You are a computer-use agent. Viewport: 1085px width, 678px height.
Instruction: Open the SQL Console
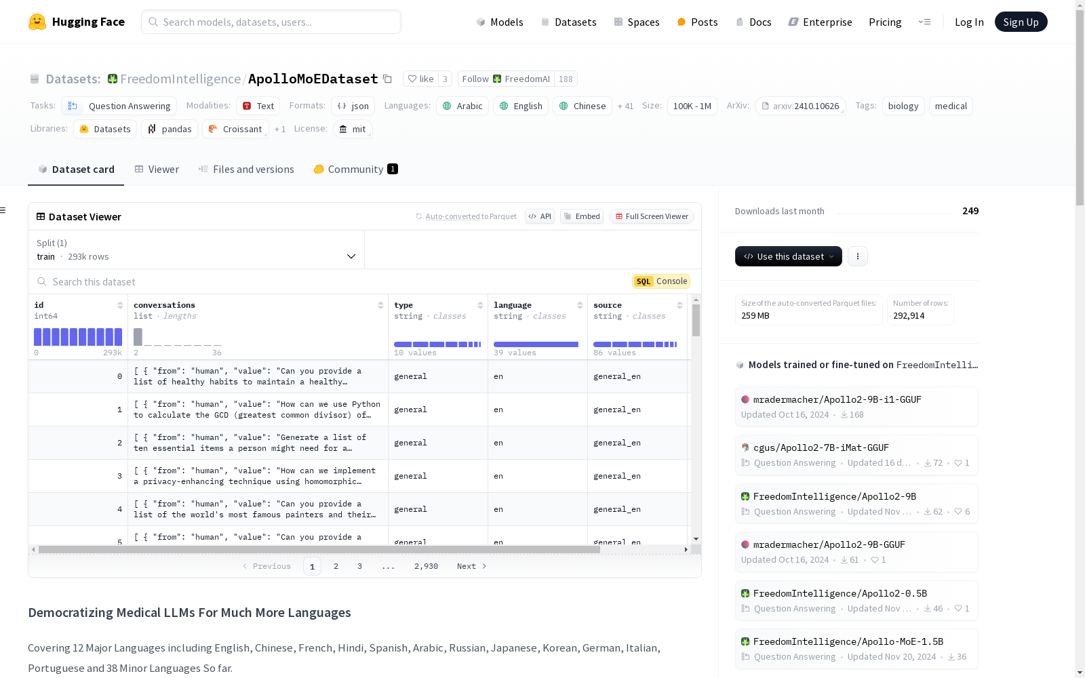tap(661, 281)
